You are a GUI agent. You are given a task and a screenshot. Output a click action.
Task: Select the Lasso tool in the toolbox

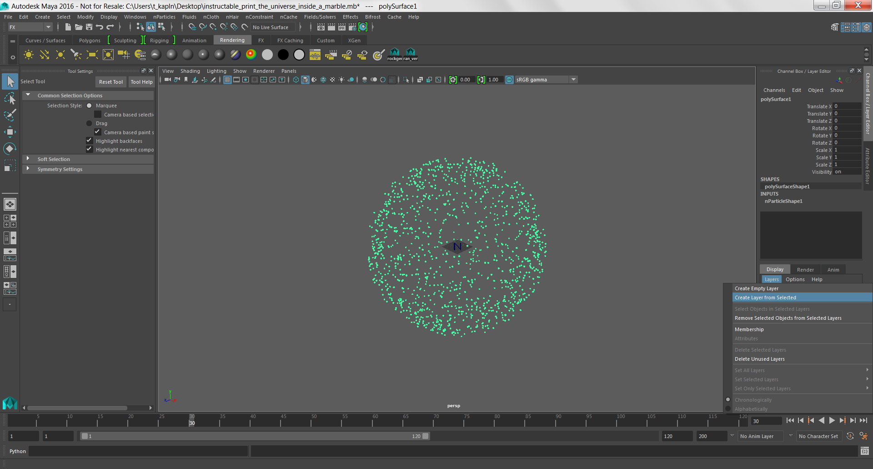pos(10,98)
